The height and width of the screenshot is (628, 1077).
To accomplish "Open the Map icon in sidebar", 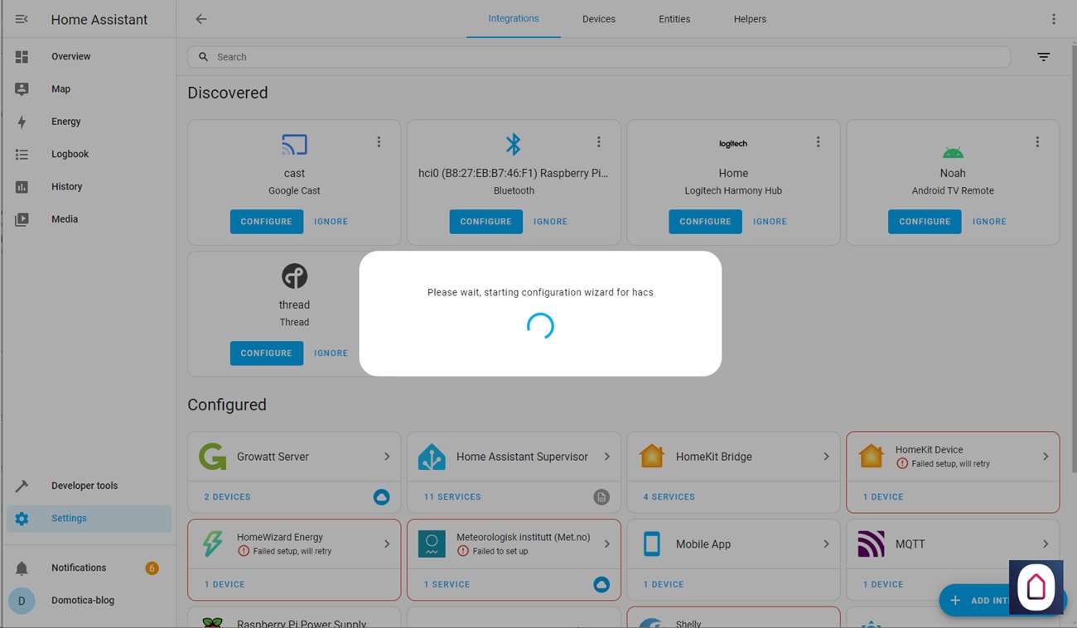I will pyautogui.click(x=22, y=89).
